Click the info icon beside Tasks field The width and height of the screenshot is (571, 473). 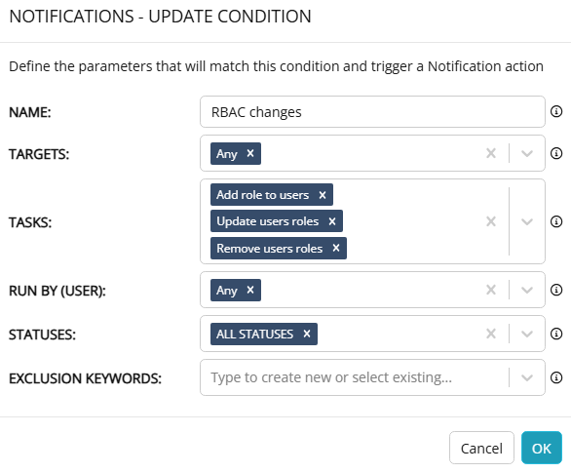click(556, 221)
